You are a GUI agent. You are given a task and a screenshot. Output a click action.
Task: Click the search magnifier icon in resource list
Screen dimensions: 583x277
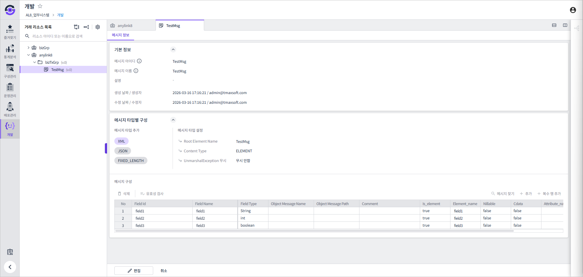pyautogui.click(x=27, y=36)
